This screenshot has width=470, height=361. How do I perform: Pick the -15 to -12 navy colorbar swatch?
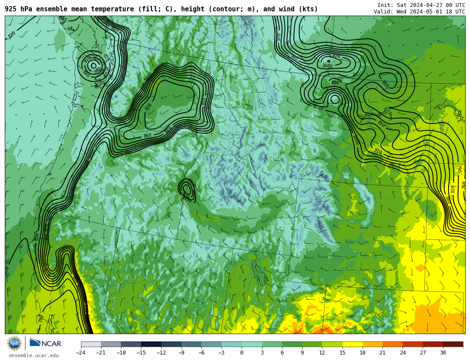pos(151,344)
